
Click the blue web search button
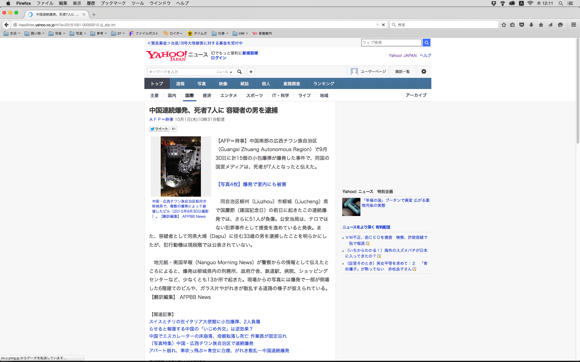[x=426, y=43]
